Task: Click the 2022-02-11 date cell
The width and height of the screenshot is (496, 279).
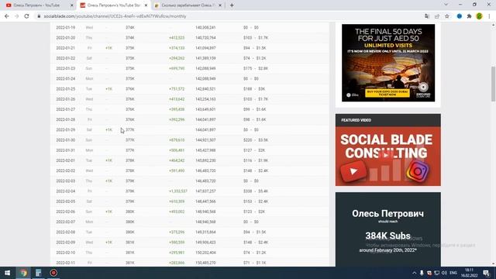Action: click(x=65, y=263)
